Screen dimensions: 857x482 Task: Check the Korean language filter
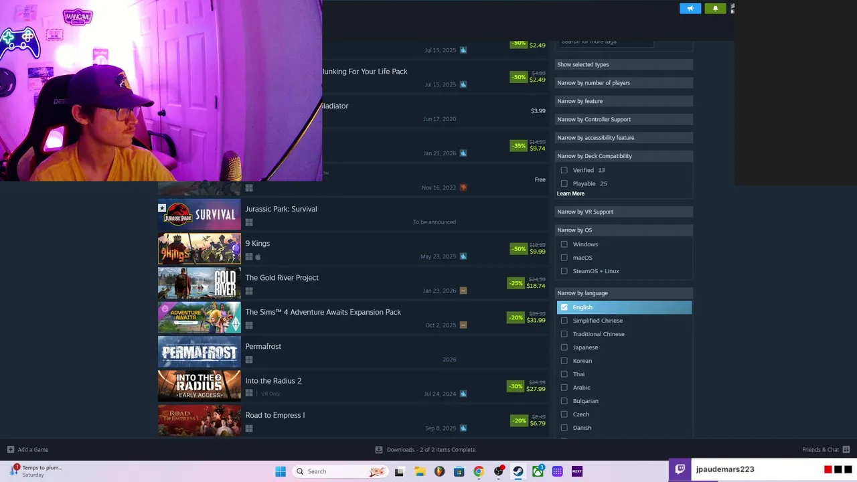(x=564, y=361)
